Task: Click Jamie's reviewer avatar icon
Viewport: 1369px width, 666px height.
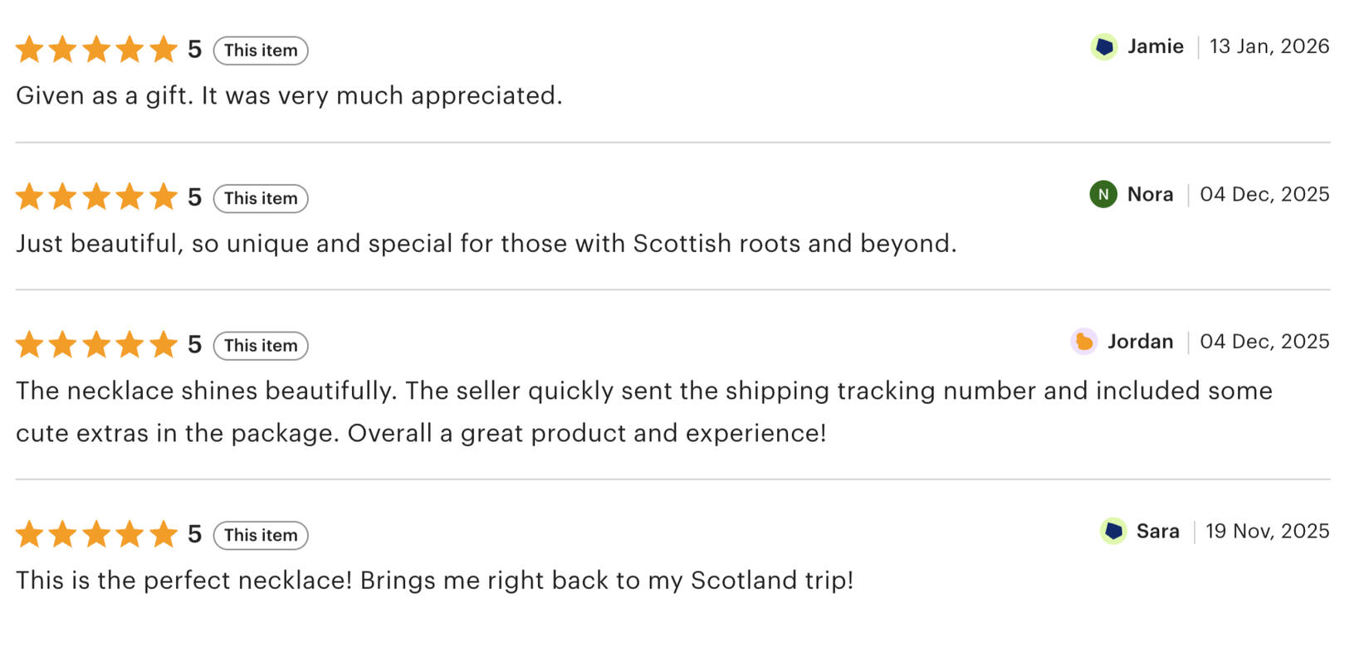Action: click(1103, 47)
